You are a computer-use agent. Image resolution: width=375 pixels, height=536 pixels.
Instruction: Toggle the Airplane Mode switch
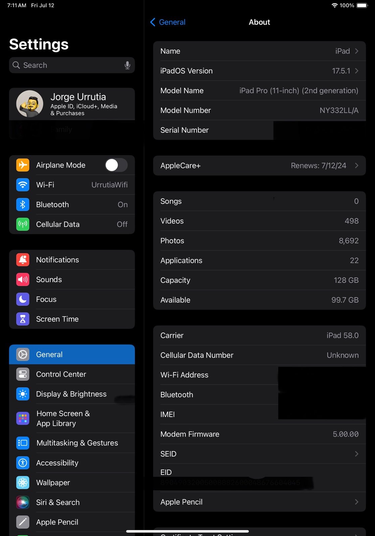point(116,165)
